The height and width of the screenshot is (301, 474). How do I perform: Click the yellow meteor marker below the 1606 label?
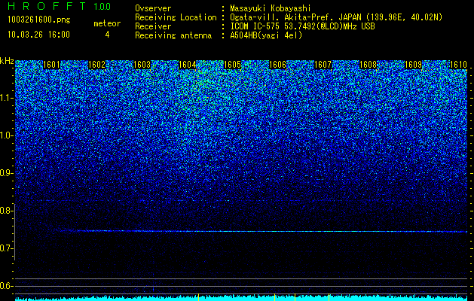[x=274, y=297]
